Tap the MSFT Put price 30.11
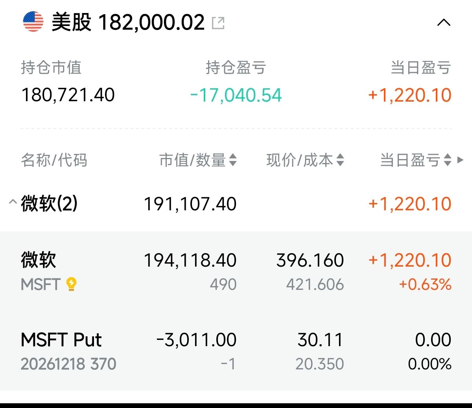Viewport: 472px width, 408px height. click(320, 340)
